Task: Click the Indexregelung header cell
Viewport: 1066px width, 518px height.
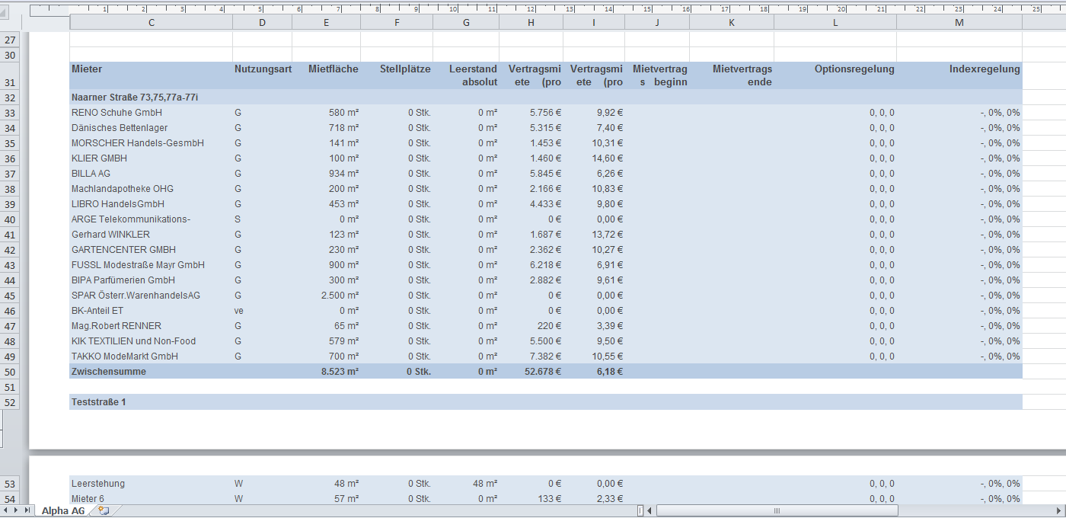Action: (x=959, y=75)
